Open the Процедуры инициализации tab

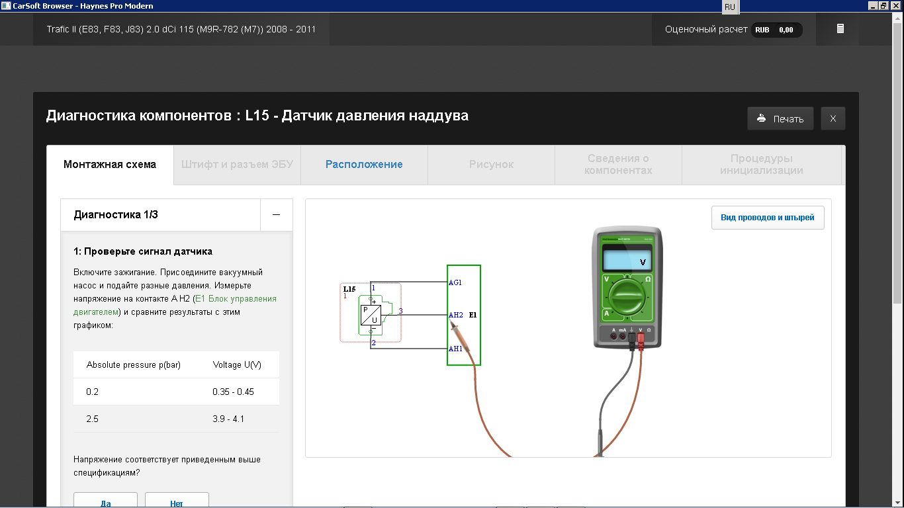(762, 165)
